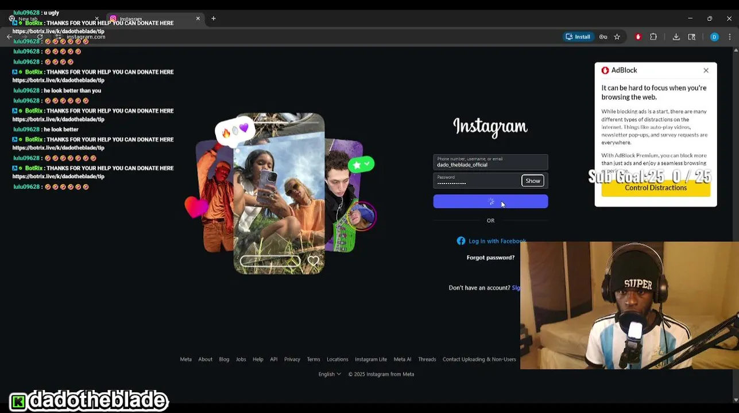739x413 pixels.
Task: Bookmark this page with the star icon
Action: [x=617, y=37]
